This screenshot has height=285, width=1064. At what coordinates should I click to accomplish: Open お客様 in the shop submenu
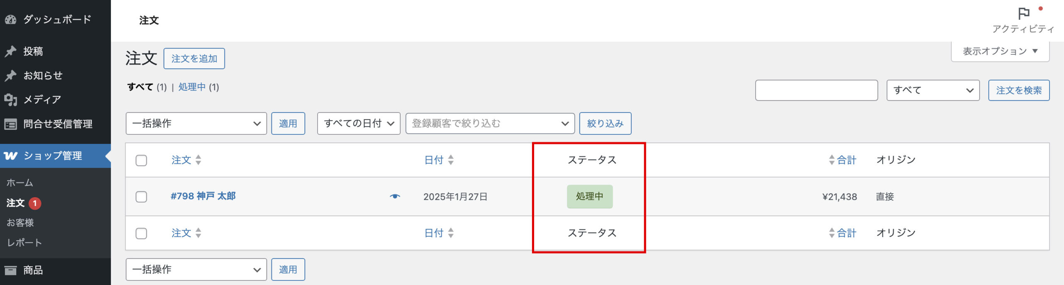[20, 223]
